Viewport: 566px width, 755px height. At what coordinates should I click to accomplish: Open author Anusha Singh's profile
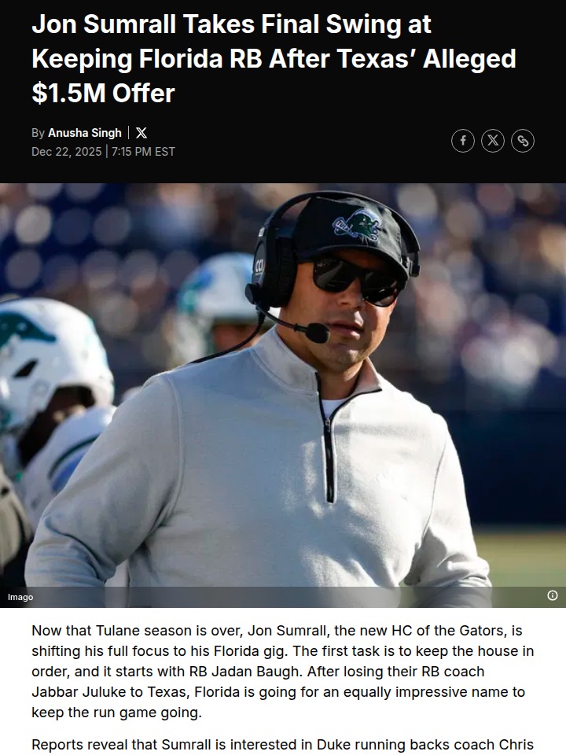click(85, 133)
